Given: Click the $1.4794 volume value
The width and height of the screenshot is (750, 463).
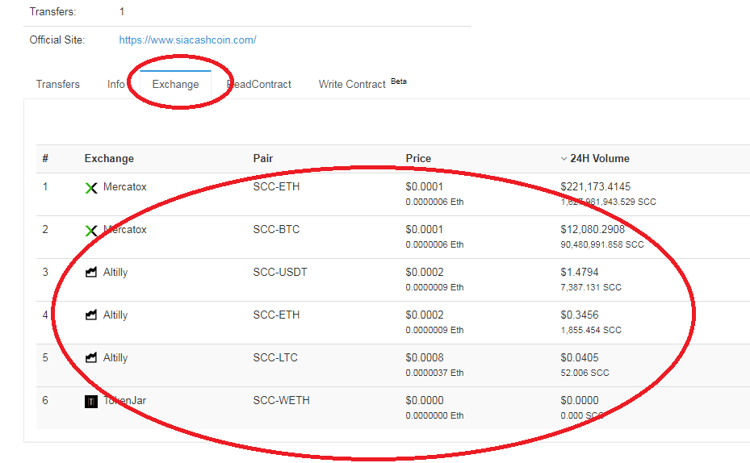Looking at the screenshot, I should (579, 273).
